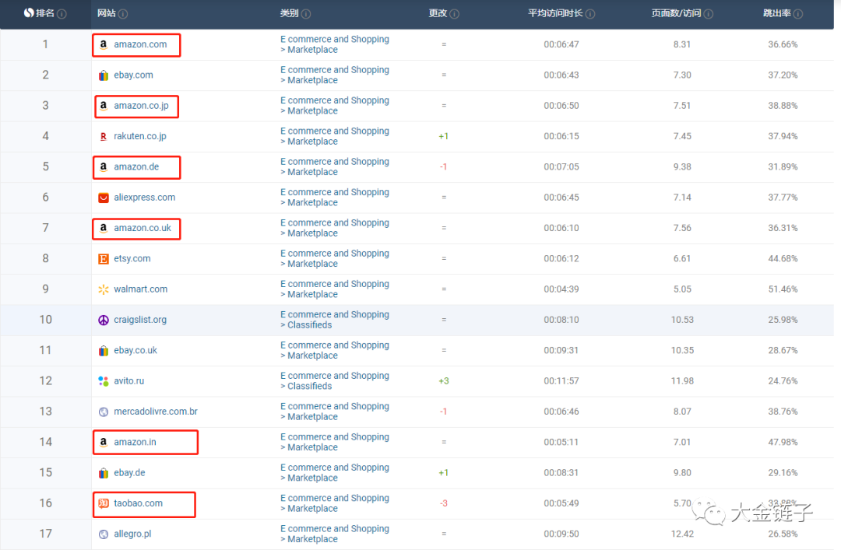Sort by the 跳出率 column header
The width and height of the screenshot is (841, 550).
click(777, 13)
